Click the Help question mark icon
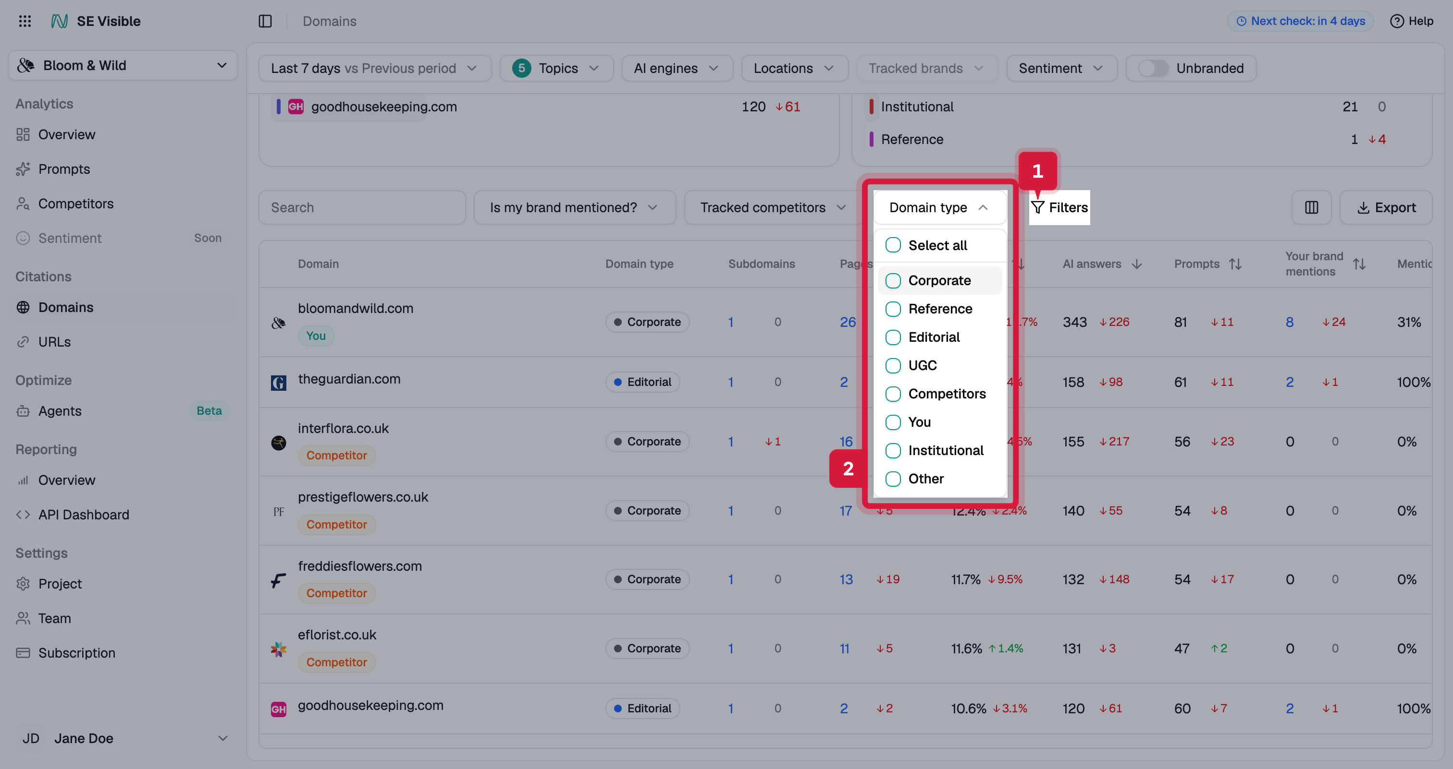The width and height of the screenshot is (1453, 769). tap(1397, 22)
